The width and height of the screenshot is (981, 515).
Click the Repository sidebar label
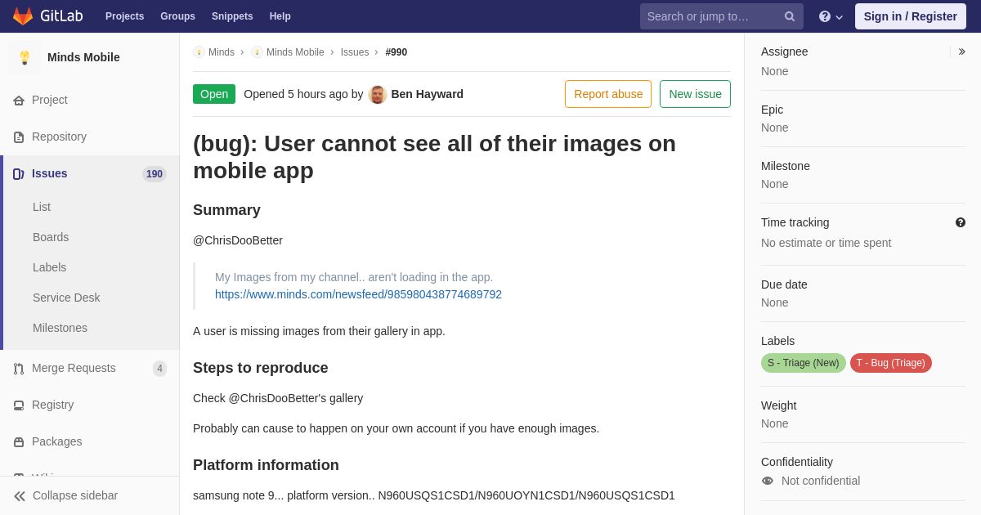[x=59, y=137]
